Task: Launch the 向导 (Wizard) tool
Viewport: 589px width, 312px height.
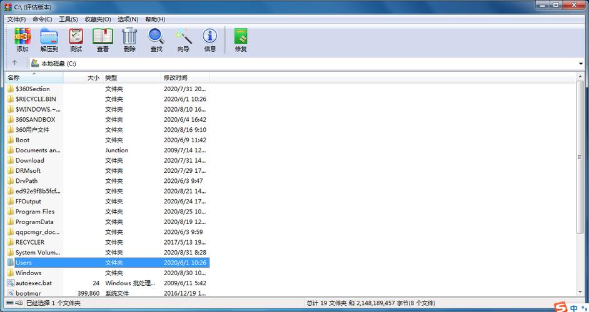Action: pos(183,40)
